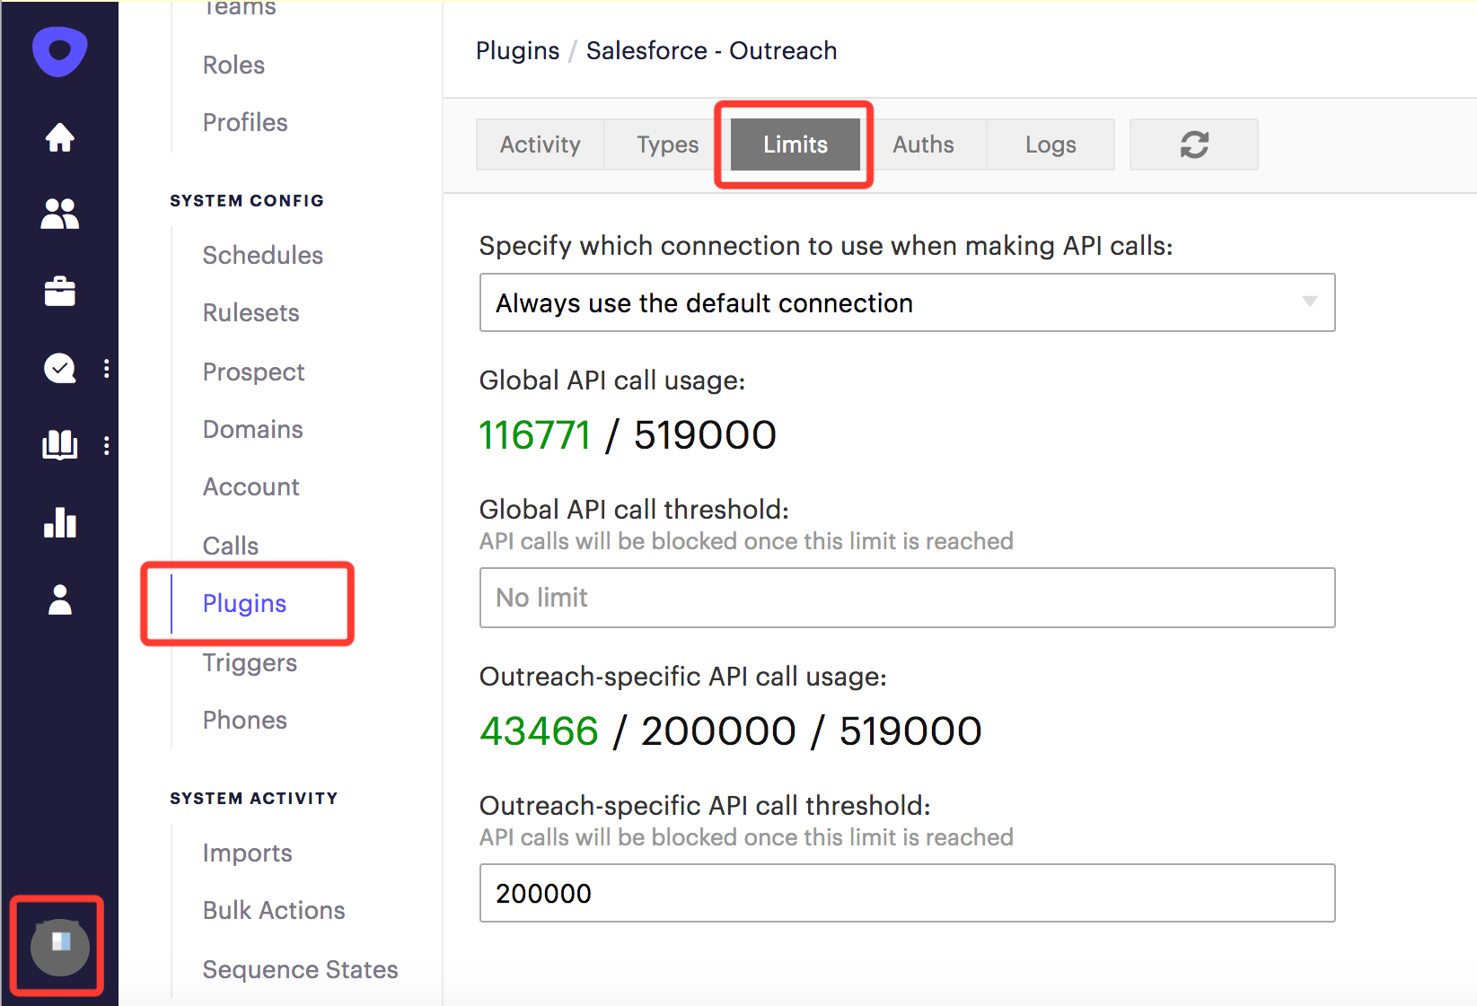Open Roles in the settings menu

coord(233,65)
